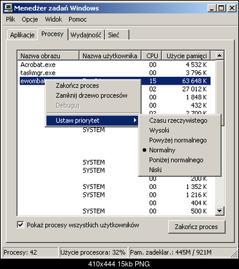Image resolution: width=239 pixels, height=269 pixels.
Task: Sort by Nazwa użytkownika column header
Action: [110, 55]
